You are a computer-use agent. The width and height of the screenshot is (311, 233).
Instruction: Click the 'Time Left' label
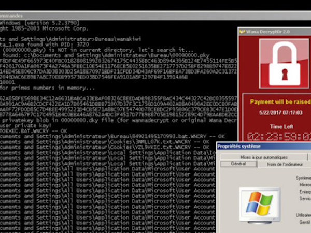(x=281, y=126)
